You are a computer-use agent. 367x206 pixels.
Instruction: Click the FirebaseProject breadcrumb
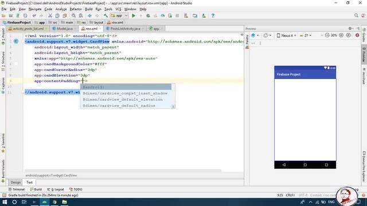(17, 22)
